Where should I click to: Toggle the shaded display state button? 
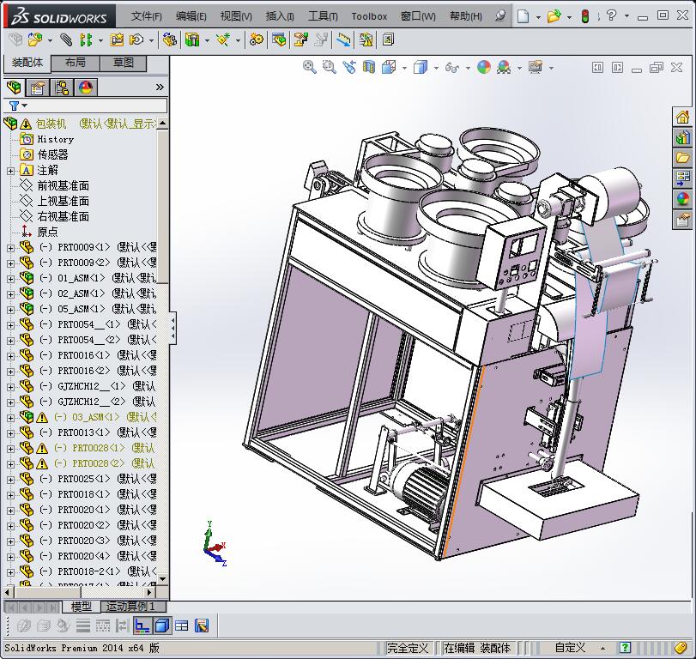click(x=162, y=626)
